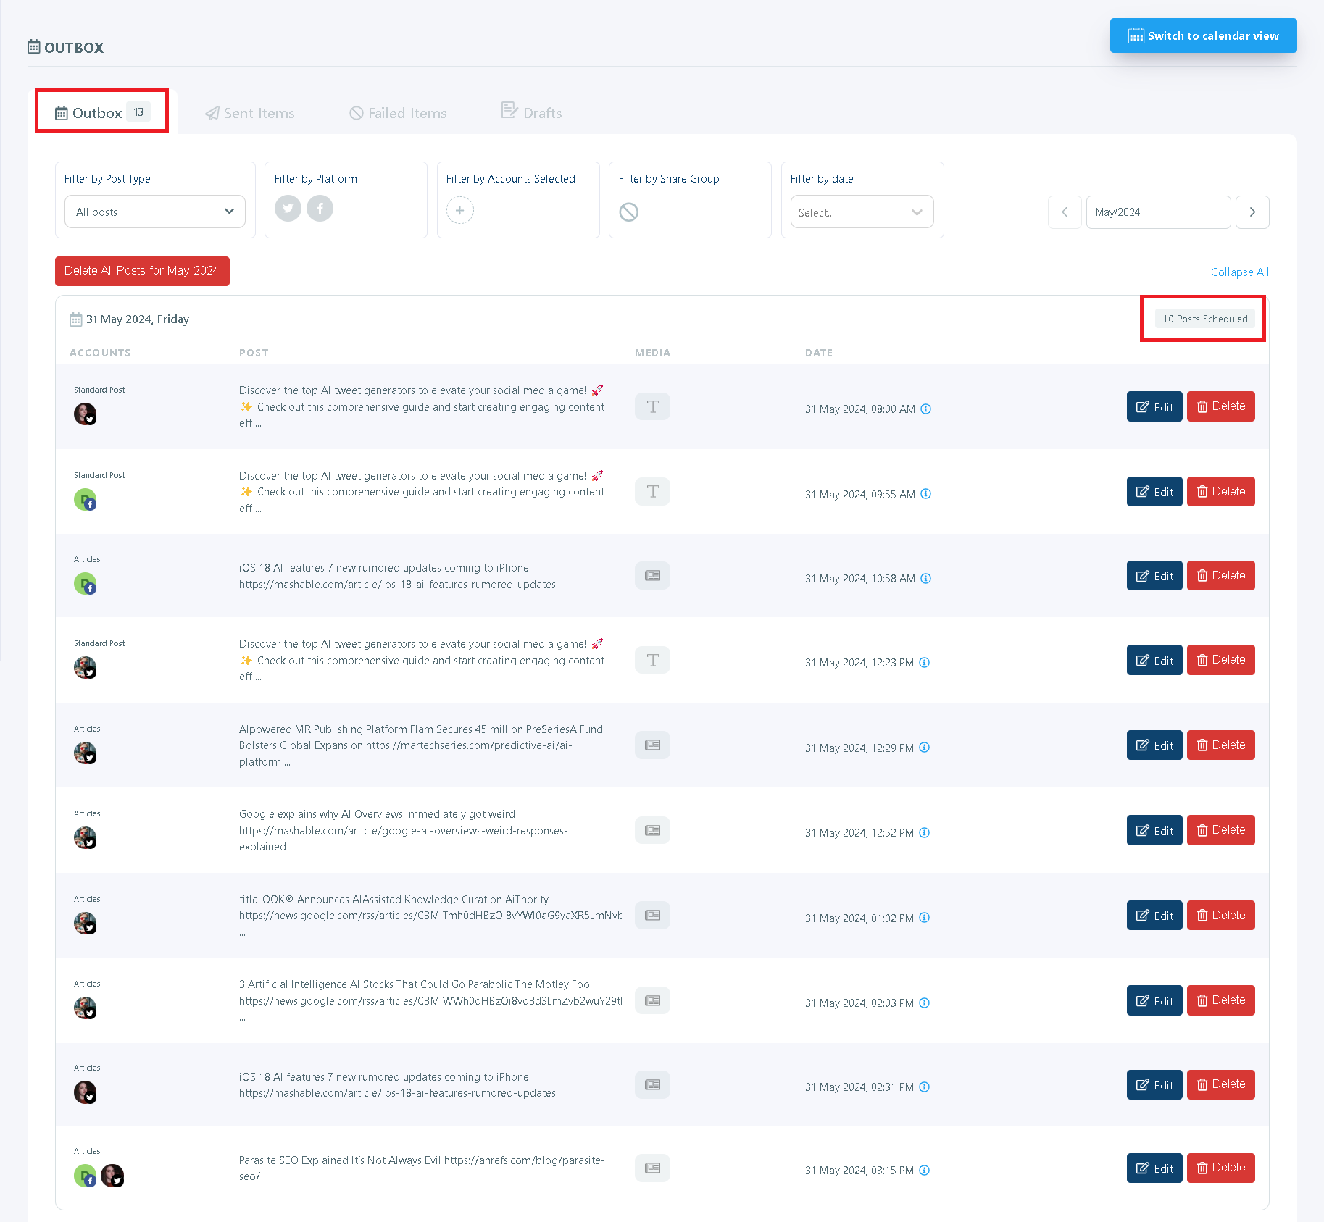Click the article media icon on the iOS 18 post

(651, 575)
